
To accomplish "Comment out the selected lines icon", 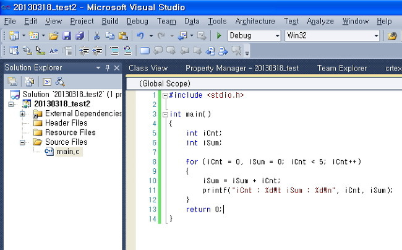I will click(x=114, y=51).
